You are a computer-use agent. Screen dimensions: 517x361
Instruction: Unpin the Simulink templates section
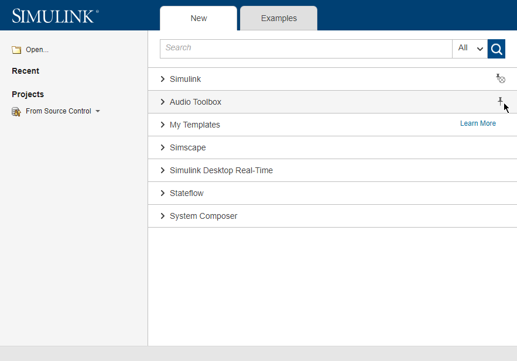pos(501,78)
